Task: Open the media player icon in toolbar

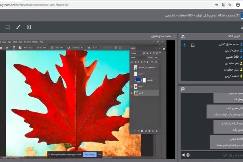Action: click(29, 27)
